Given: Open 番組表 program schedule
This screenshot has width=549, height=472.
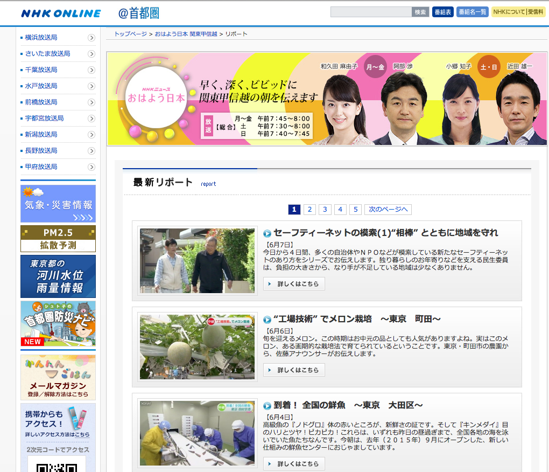Looking at the screenshot, I should click(442, 12).
